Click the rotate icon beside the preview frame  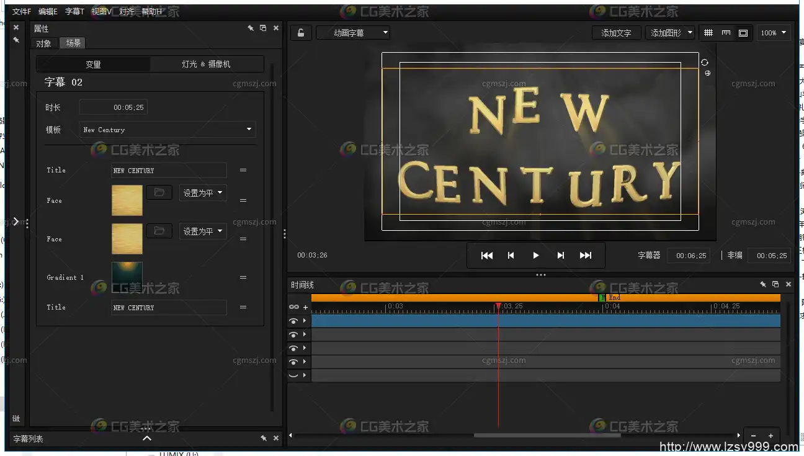pyautogui.click(x=704, y=62)
